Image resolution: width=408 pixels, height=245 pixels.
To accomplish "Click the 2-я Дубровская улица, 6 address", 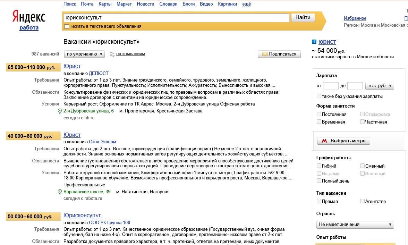I will tap(88, 111).
